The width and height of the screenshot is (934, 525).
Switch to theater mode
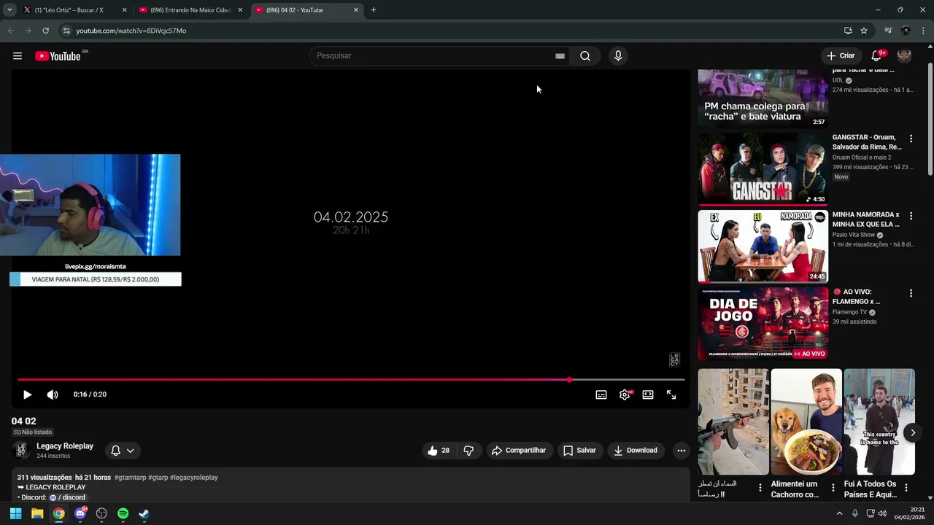tap(648, 394)
